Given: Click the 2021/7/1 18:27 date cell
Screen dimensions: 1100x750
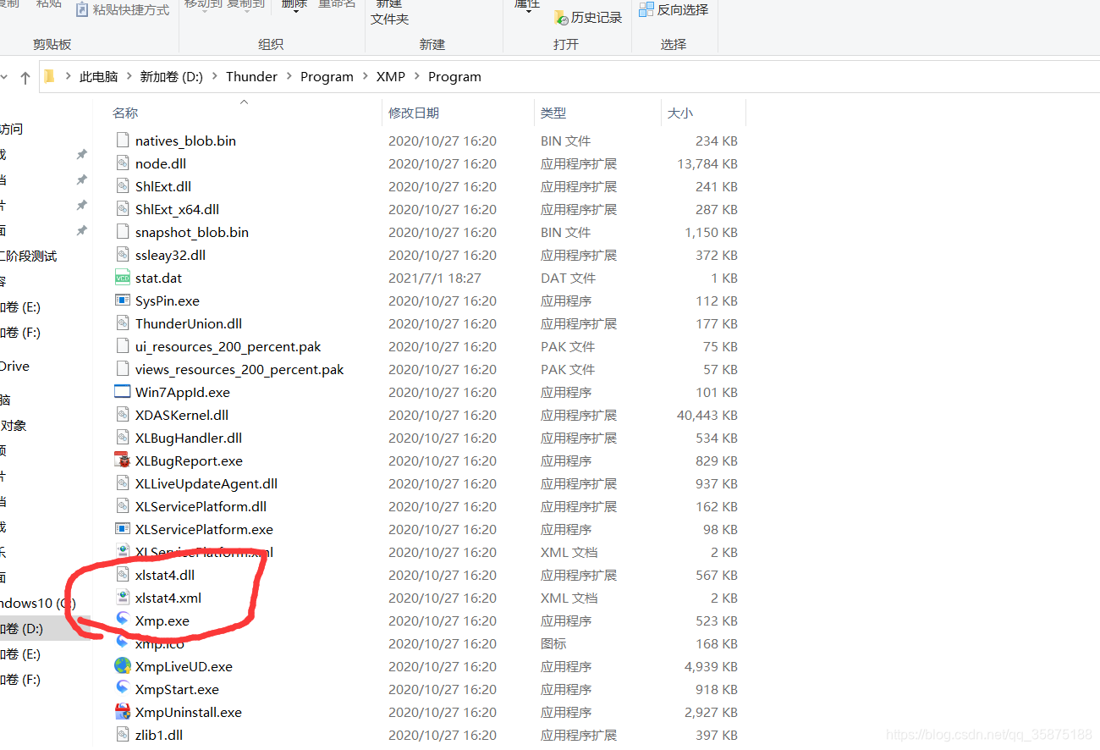Looking at the screenshot, I should pyautogui.click(x=435, y=278).
